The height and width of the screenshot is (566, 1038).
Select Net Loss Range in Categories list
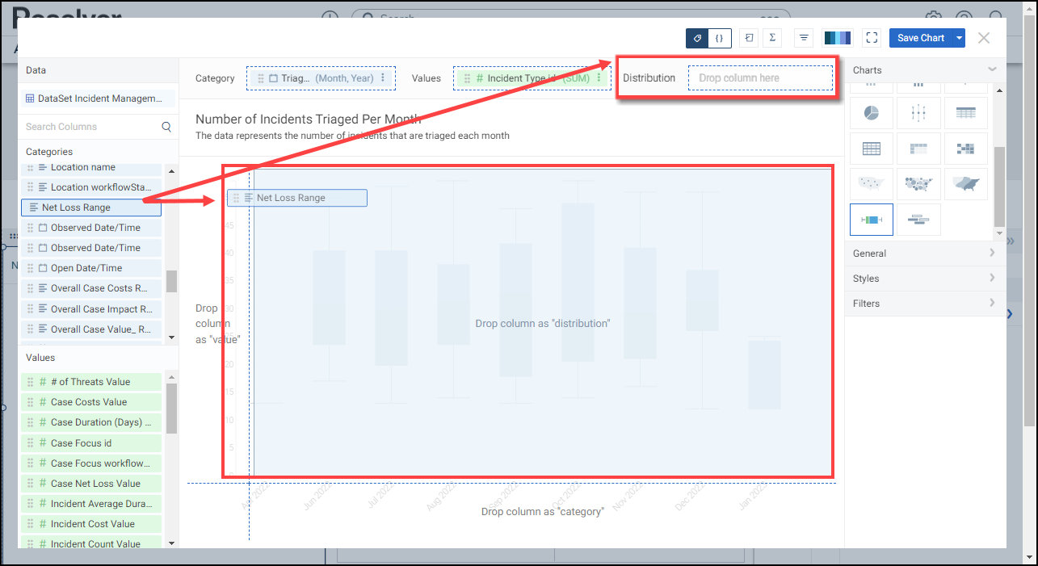91,208
